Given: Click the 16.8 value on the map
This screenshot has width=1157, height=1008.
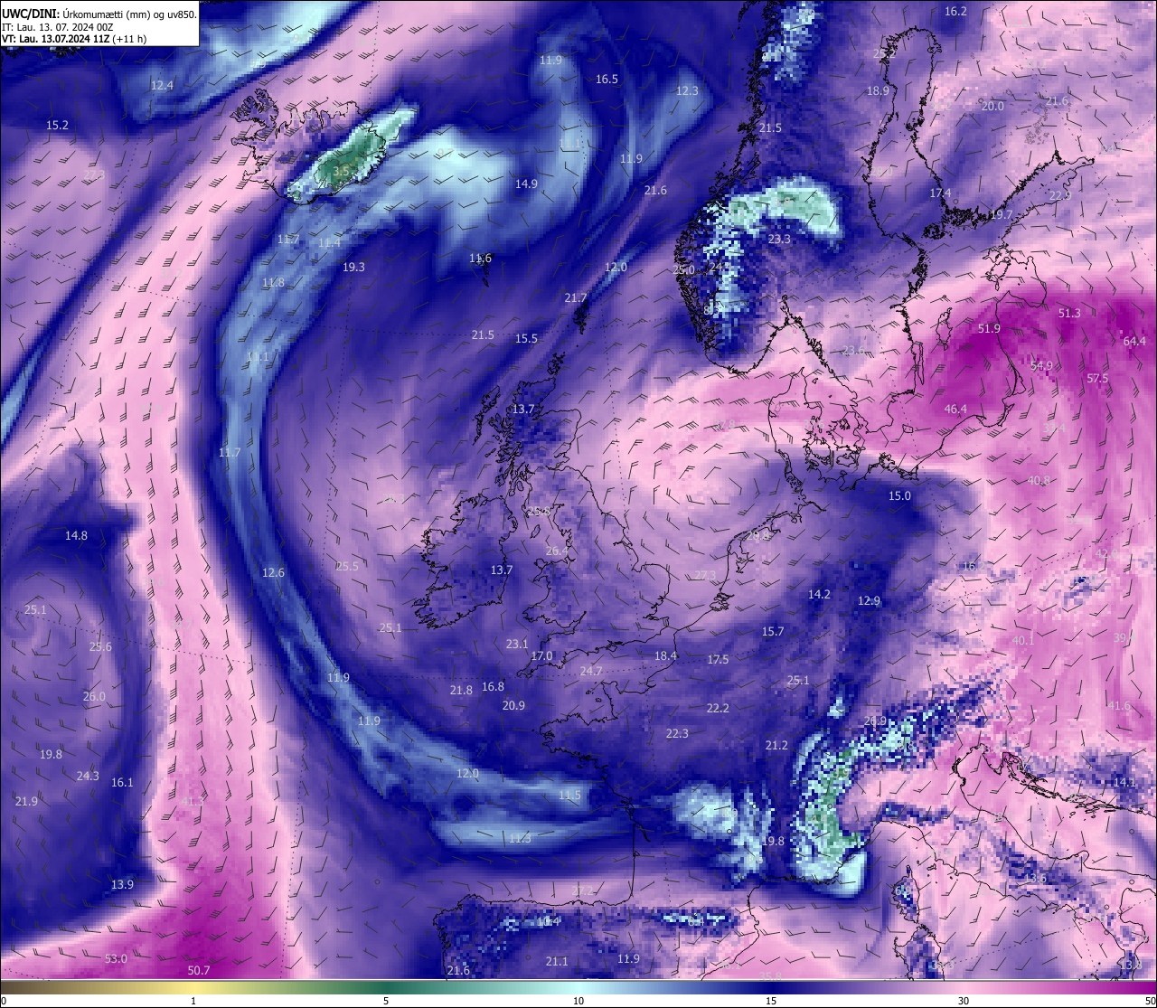Looking at the screenshot, I should pyautogui.click(x=493, y=686).
